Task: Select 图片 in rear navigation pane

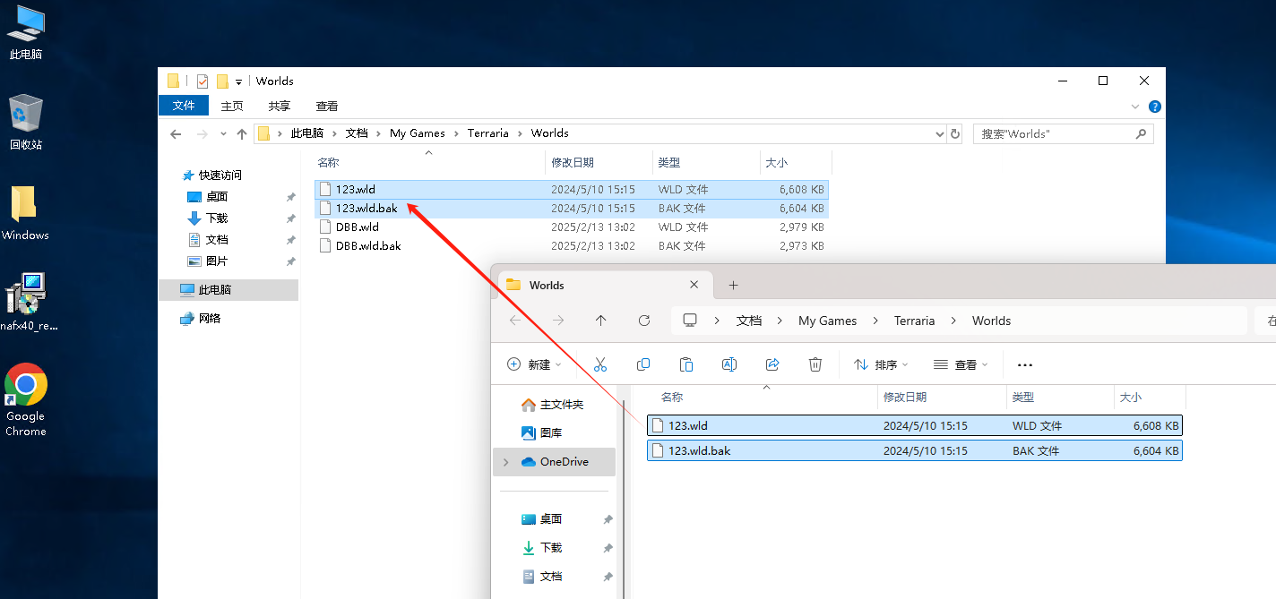Action: coord(217,261)
